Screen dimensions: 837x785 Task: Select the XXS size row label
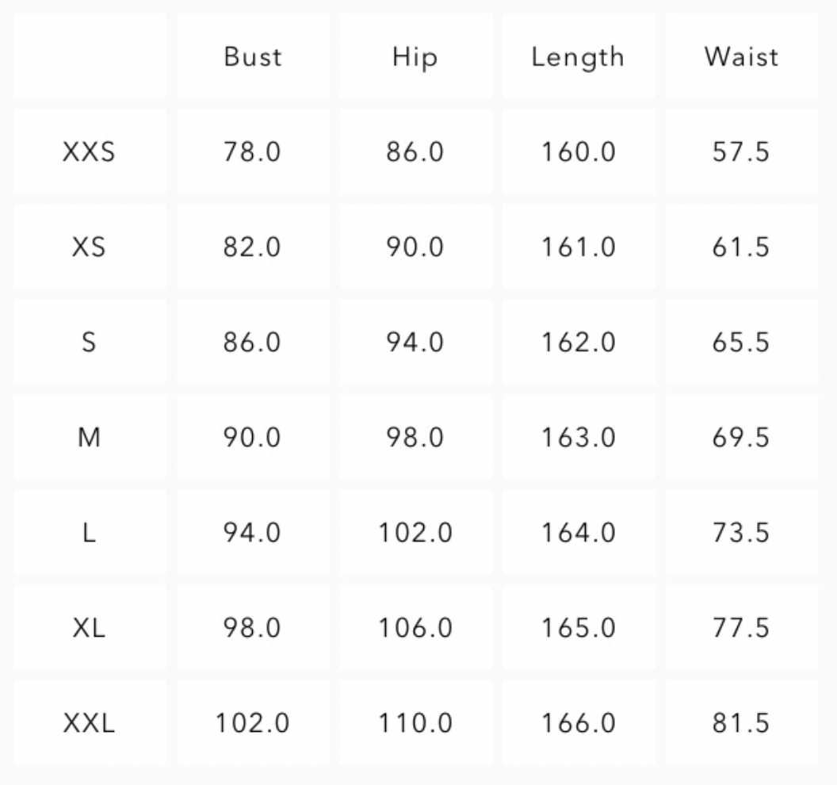coord(89,152)
